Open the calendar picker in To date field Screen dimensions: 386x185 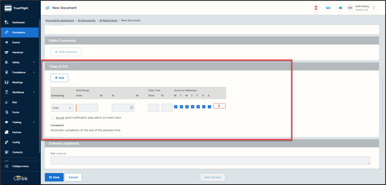pos(131,108)
